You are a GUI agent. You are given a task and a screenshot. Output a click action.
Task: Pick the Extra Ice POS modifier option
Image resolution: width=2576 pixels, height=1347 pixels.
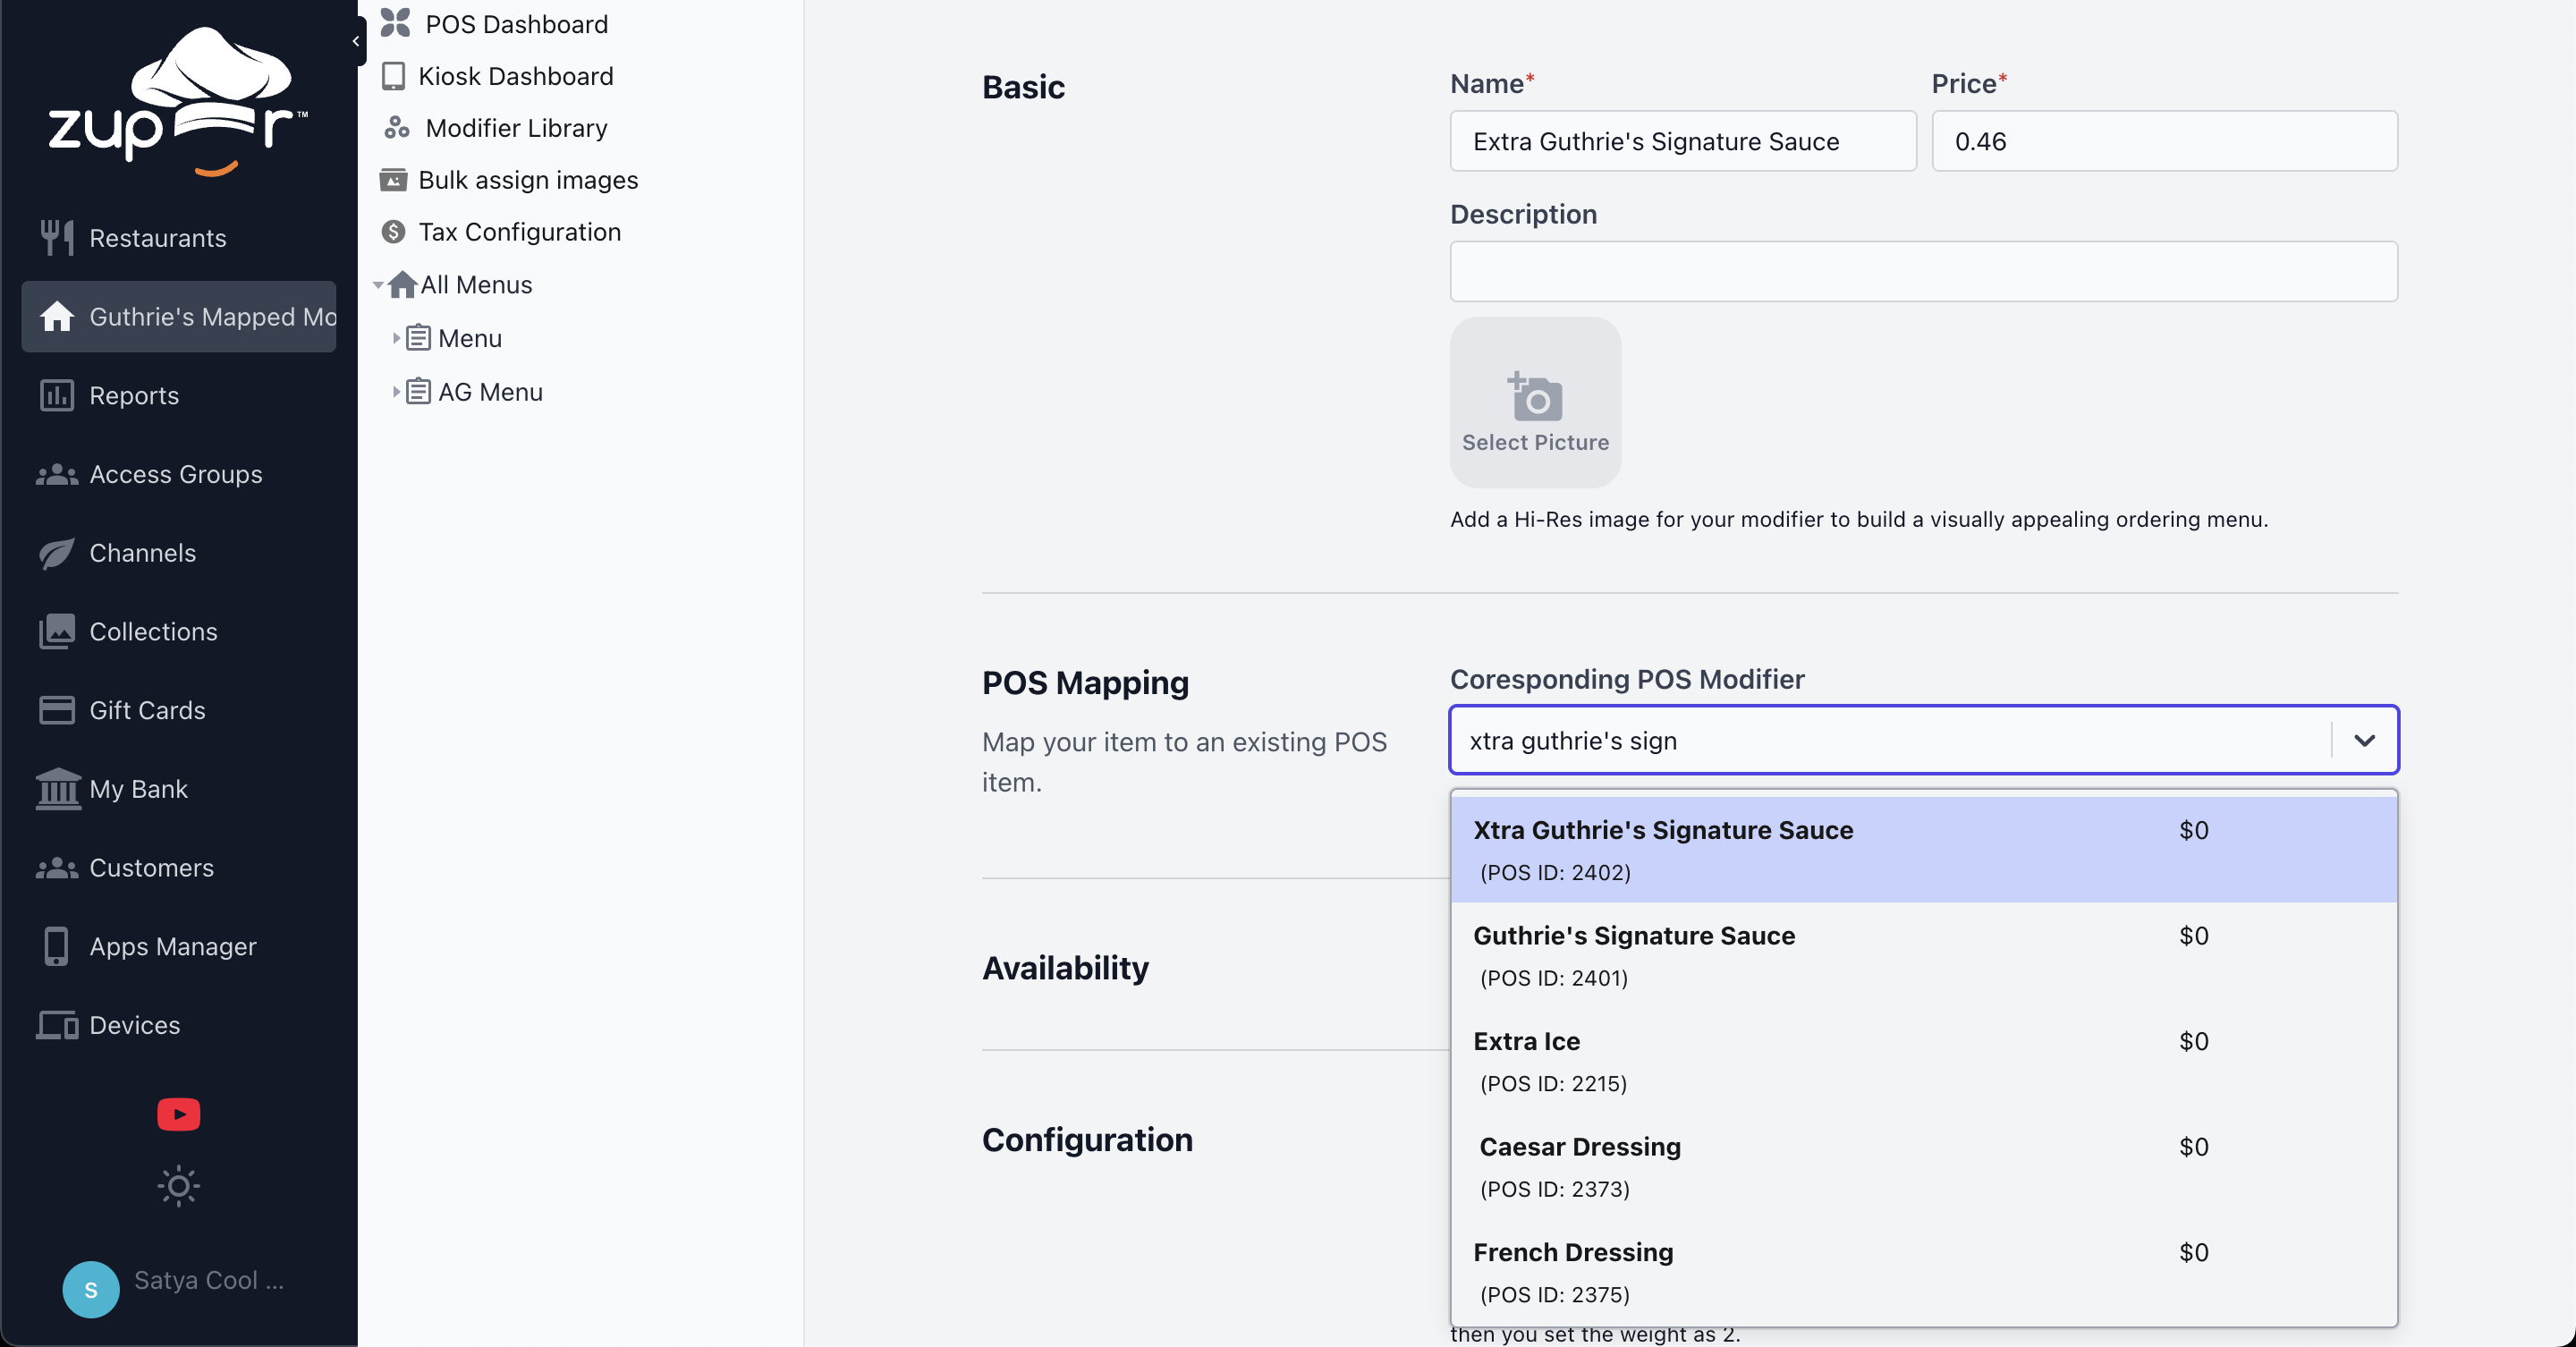pyautogui.click(x=1527, y=1059)
